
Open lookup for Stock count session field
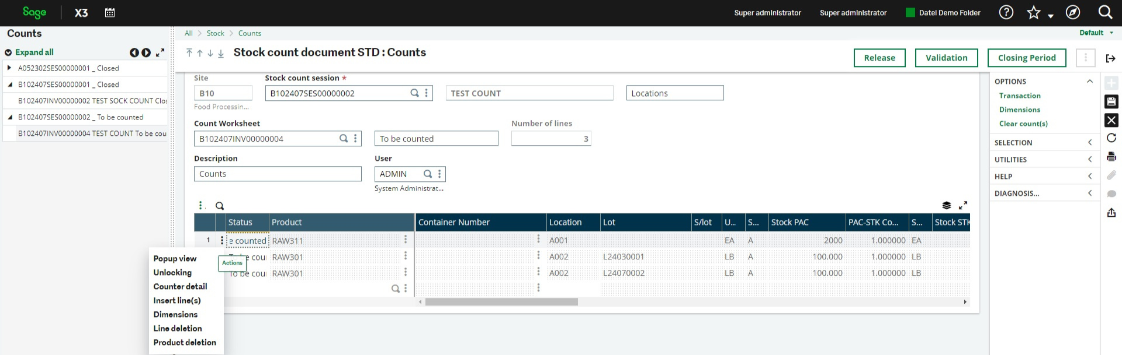click(x=414, y=93)
